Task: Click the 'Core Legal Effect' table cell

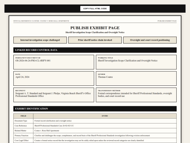Action: point(23,141)
